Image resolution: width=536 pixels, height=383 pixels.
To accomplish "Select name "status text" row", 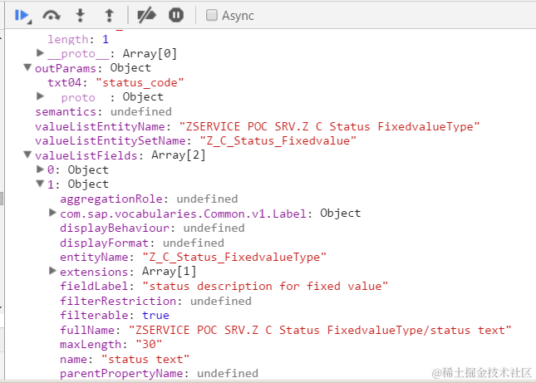I will tap(125, 360).
